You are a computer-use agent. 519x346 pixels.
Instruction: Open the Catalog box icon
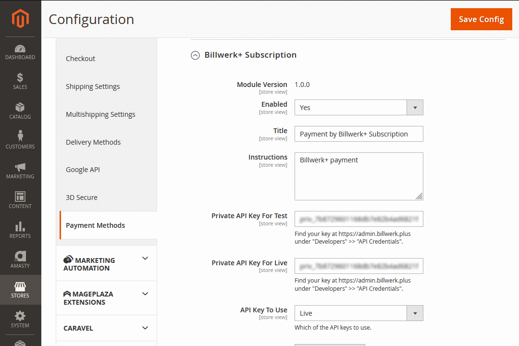tap(20, 107)
